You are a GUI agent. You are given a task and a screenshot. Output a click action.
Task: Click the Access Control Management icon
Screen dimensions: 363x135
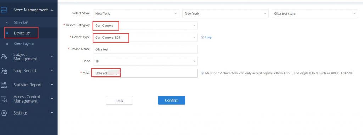point(4,99)
